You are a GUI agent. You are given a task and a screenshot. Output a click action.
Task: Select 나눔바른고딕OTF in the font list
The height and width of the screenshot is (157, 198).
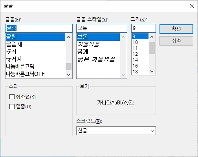coord(35,74)
